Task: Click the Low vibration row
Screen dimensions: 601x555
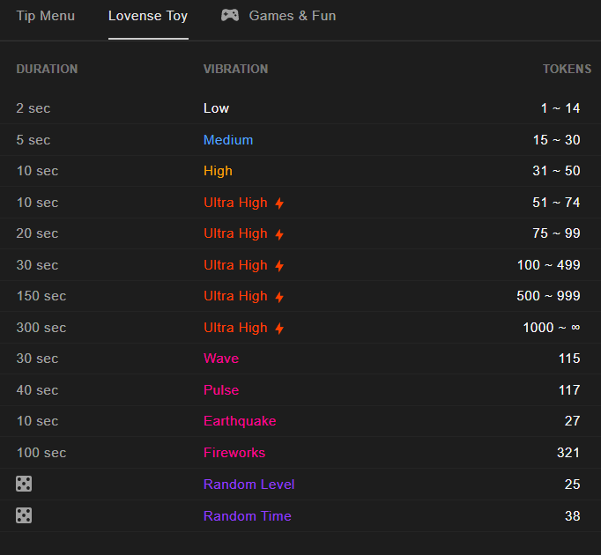Action: point(300,108)
